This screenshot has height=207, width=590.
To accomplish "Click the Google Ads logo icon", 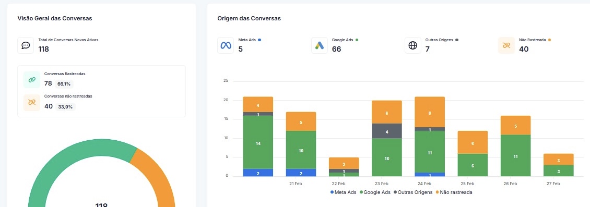I will [320, 45].
